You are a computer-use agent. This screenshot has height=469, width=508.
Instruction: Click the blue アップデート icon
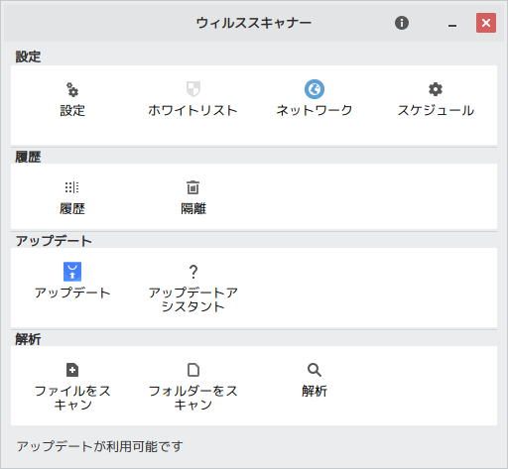click(x=72, y=272)
